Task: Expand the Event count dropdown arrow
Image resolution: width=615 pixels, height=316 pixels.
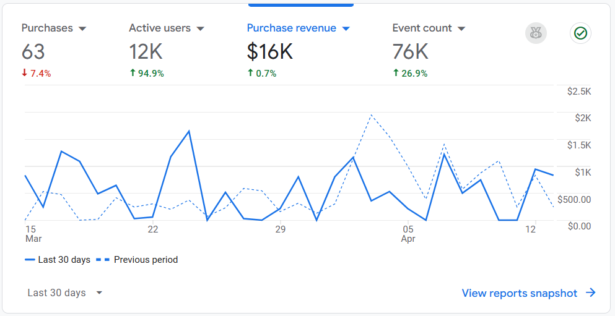Action: (x=461, y=28)
